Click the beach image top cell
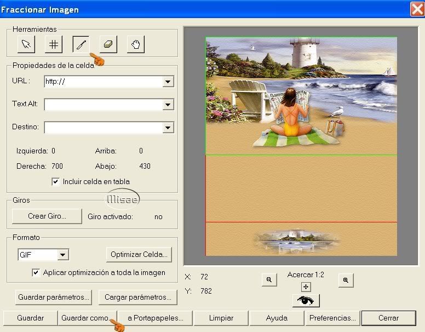Viewport: 425px width, 332px height. click(x=301, y=96)
